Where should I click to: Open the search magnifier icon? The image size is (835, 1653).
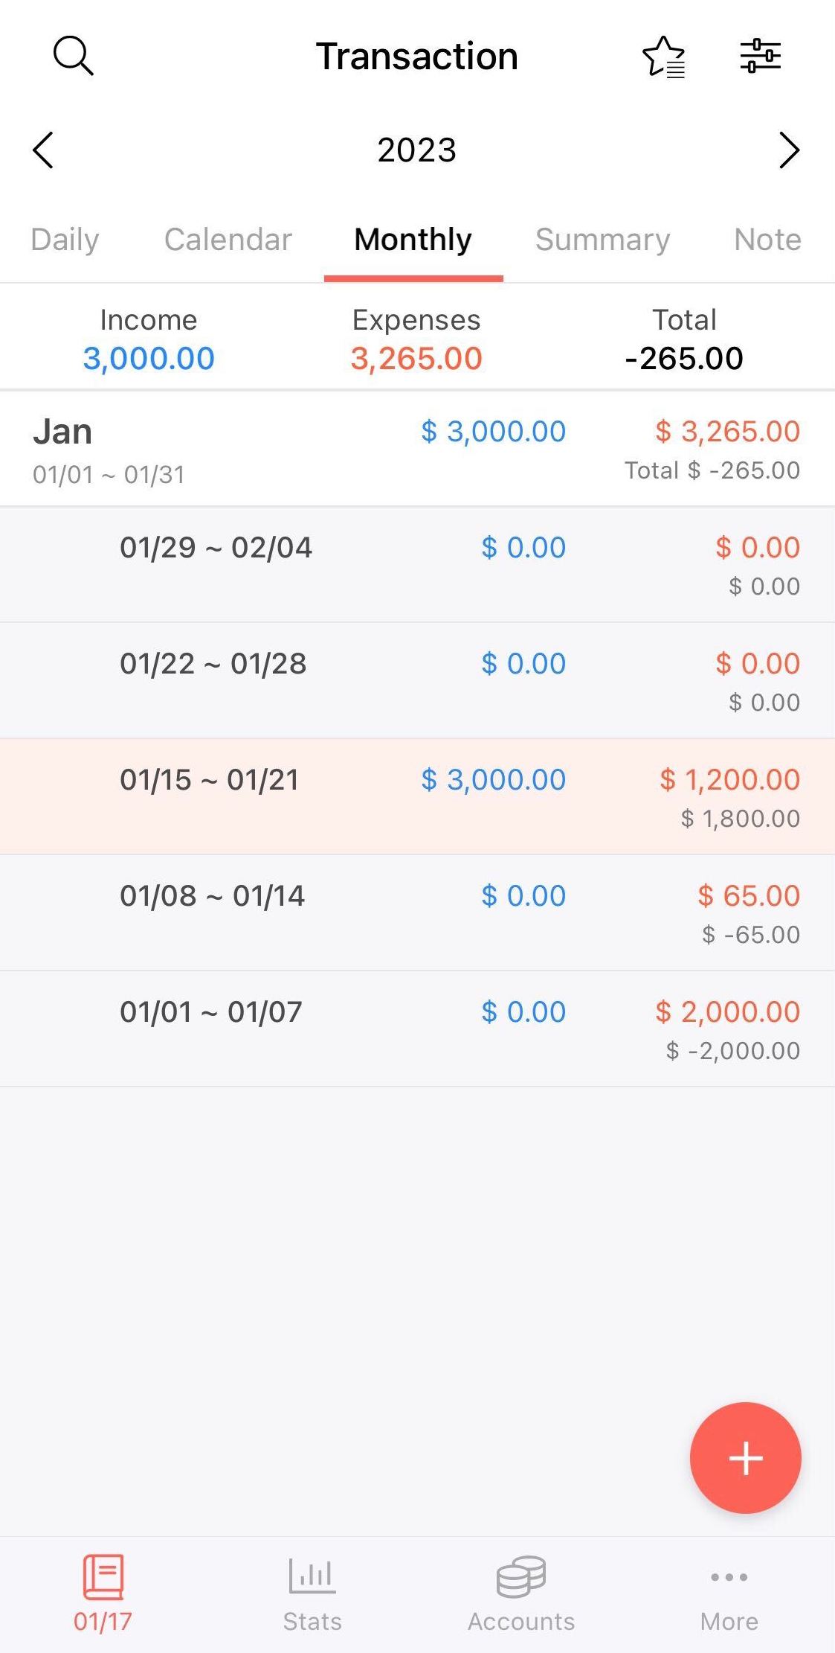pyautogui.click(x=73, y=57)
